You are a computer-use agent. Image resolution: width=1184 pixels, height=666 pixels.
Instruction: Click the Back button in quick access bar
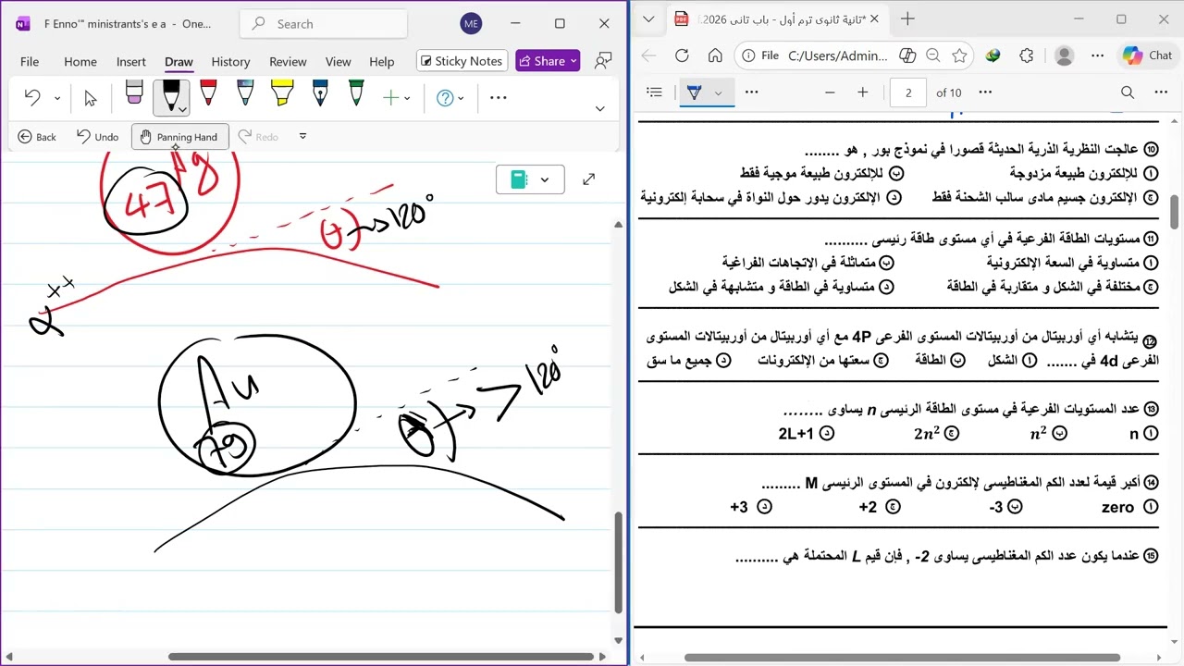[x=37, y=137]
